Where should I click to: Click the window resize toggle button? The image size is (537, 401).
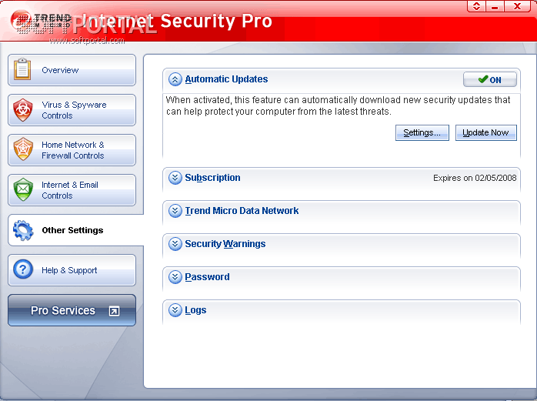[x=476, y=6]
